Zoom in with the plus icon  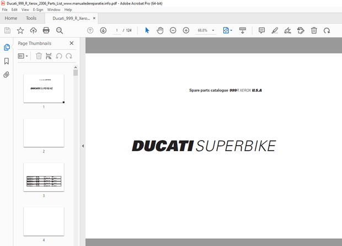tap(186, 30)
